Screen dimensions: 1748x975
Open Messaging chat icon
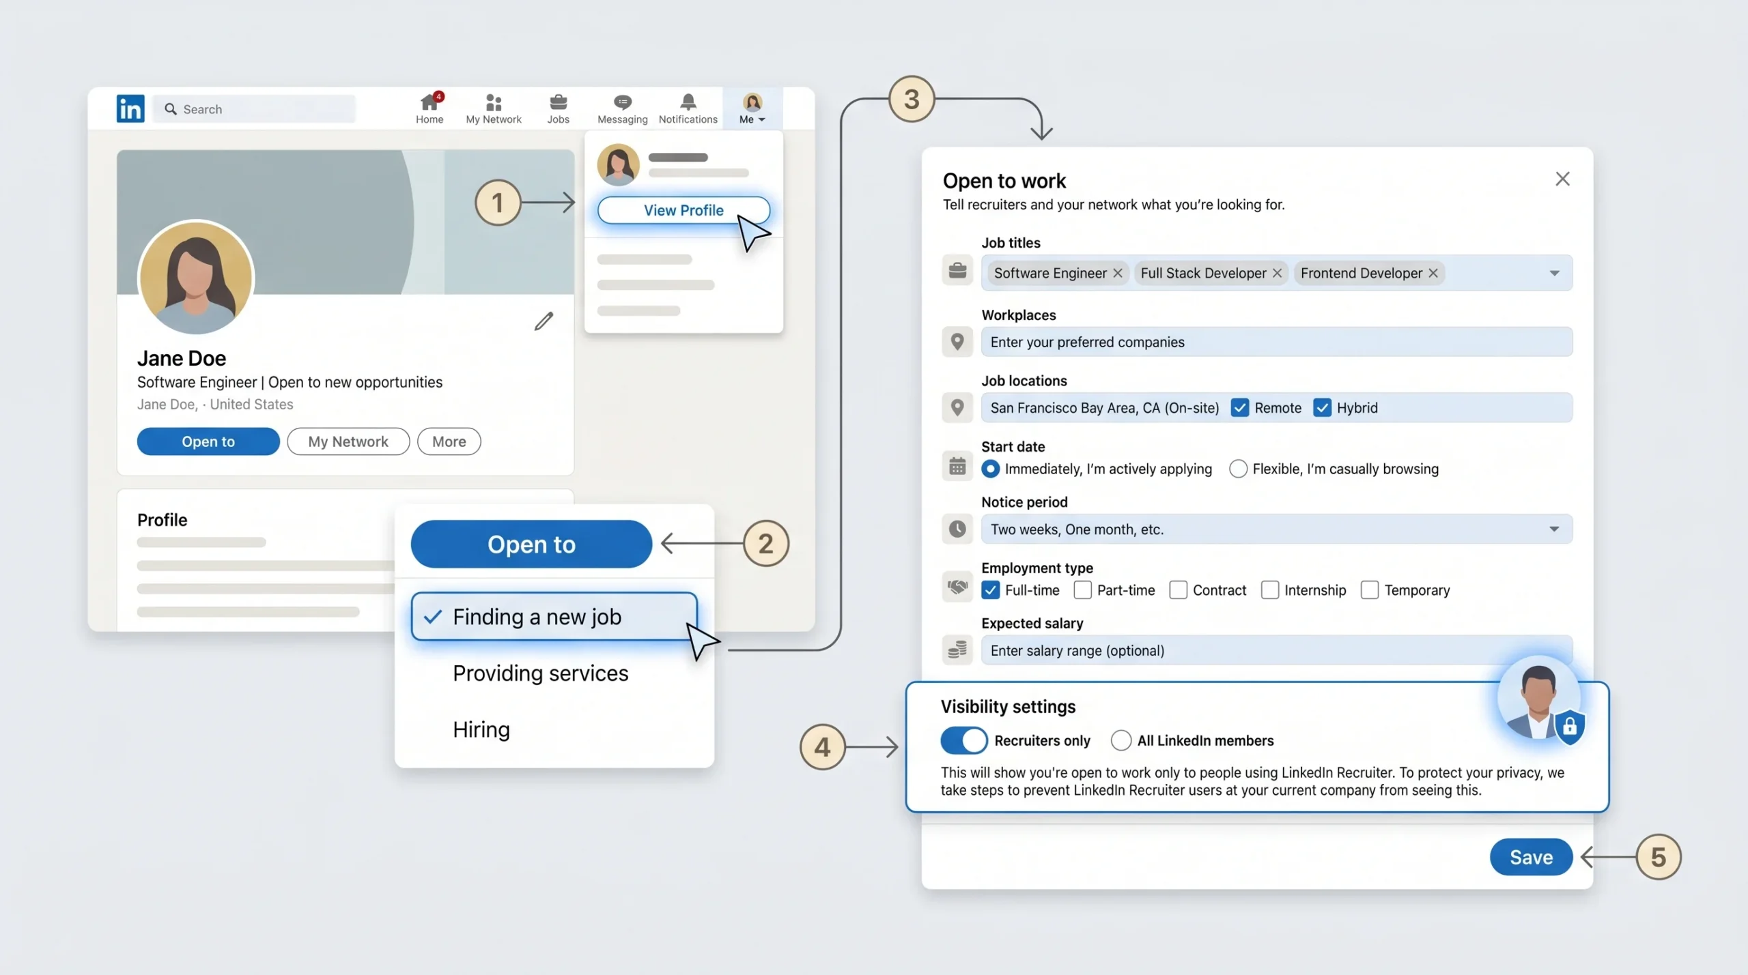click(x=622, y=102)
